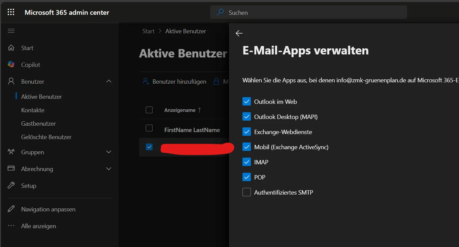459x247 pixels.
Task: Click the Start breadcrumb link
Action: pyautogui.click(x=149, y=31)
